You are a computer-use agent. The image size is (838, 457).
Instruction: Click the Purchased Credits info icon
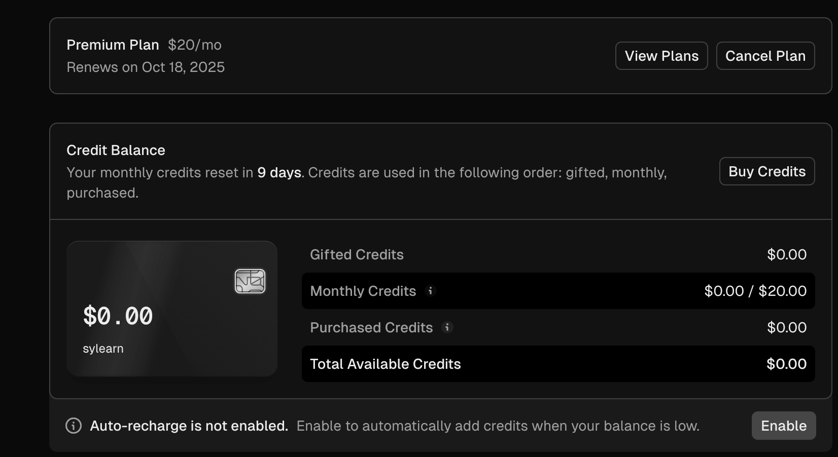point(447,327)
